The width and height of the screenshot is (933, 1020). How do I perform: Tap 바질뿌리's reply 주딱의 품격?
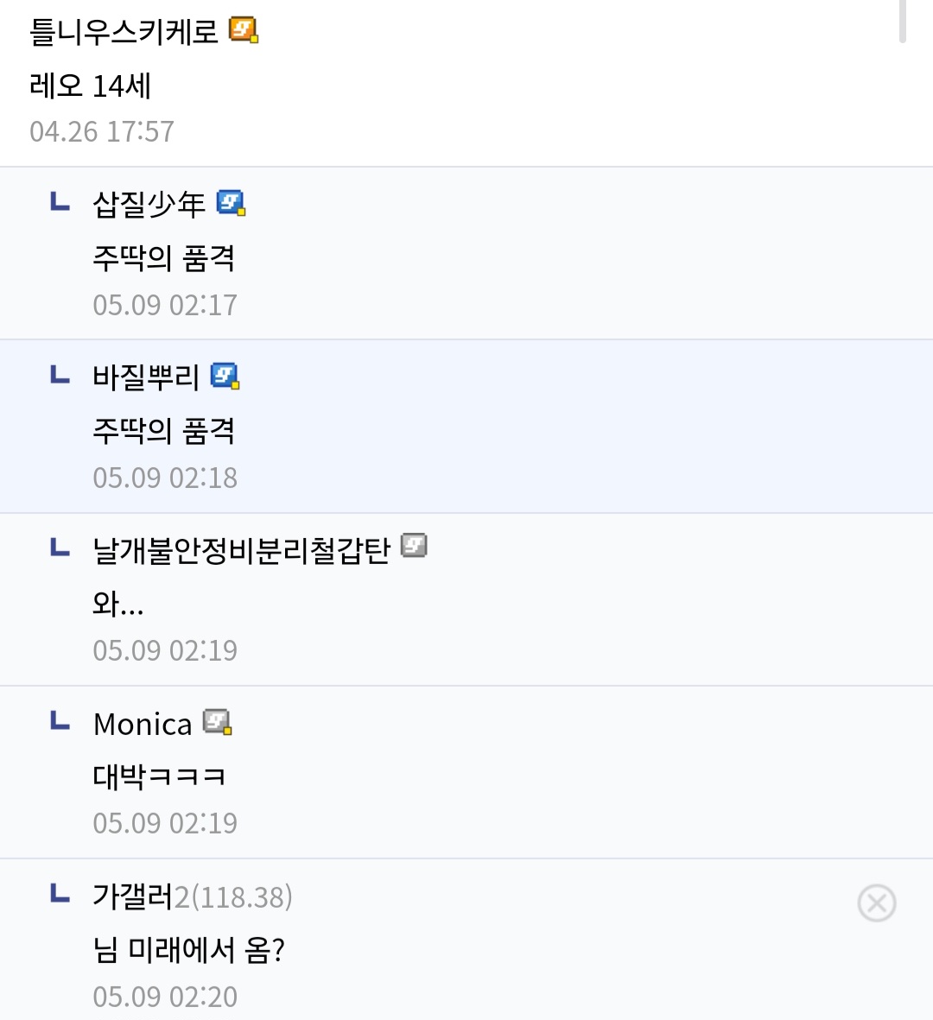click(163, 430)
